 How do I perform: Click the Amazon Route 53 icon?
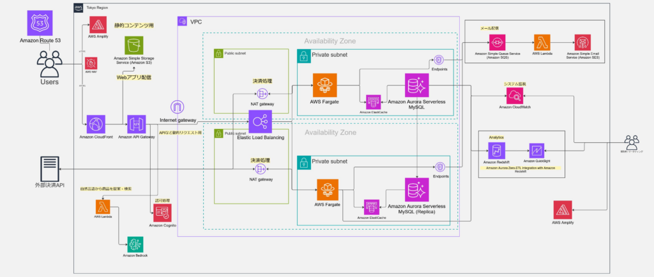point(40,24)
